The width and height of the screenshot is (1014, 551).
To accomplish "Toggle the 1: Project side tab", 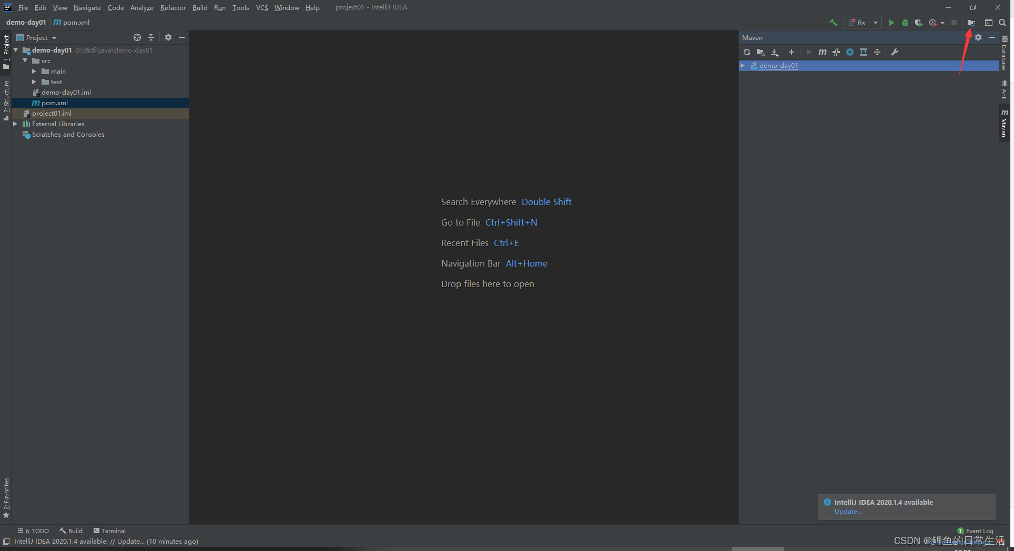I will pyautogui.click(x=6, y=52).
